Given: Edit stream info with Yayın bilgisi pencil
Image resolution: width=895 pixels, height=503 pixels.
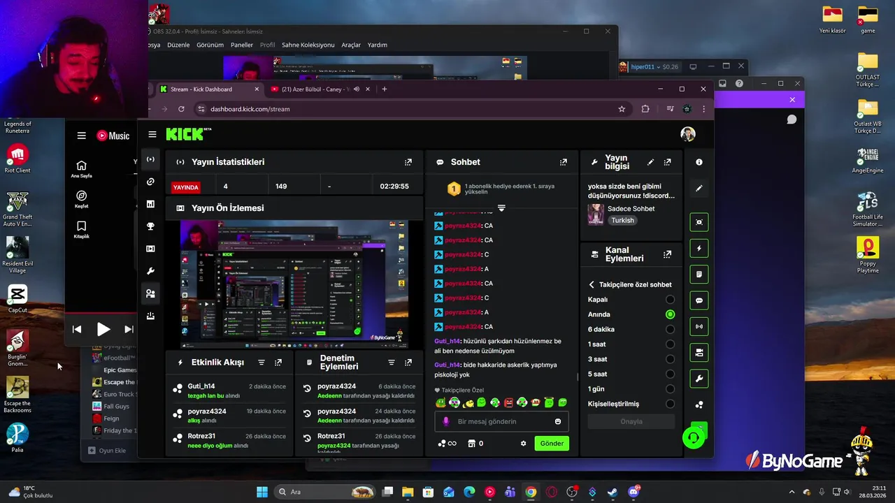Looking at the screenshot, I should pos(650,162).
